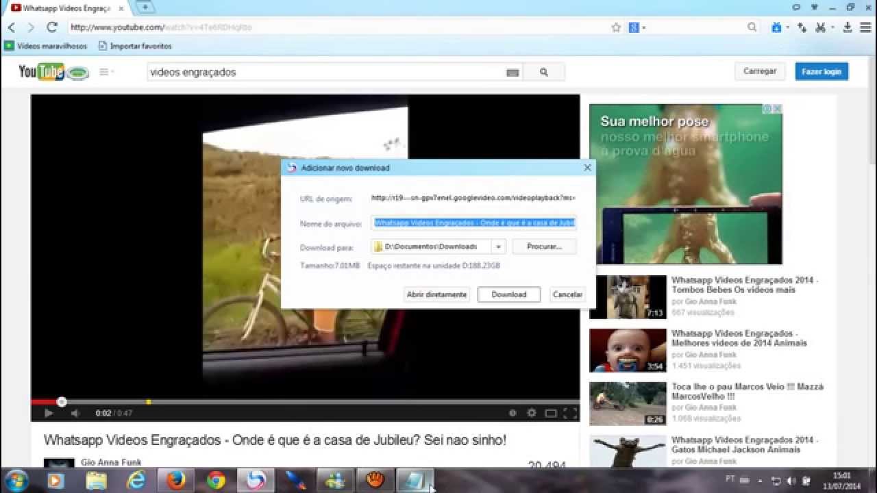Screen dimensions: 877x493
Task: Click the Sua melhor pose advertisement
Action: coord(685,184)
